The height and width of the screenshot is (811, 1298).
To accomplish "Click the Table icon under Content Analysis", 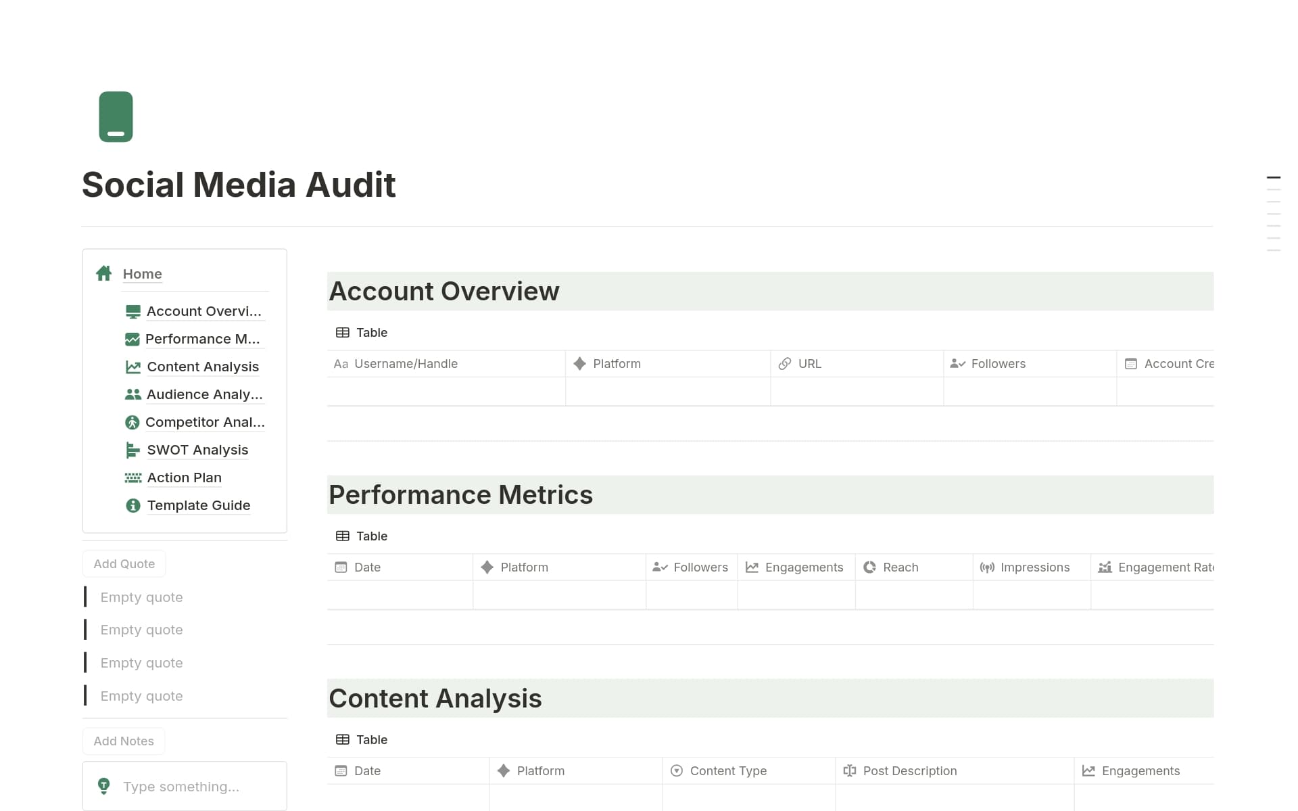I will point(343,739).
